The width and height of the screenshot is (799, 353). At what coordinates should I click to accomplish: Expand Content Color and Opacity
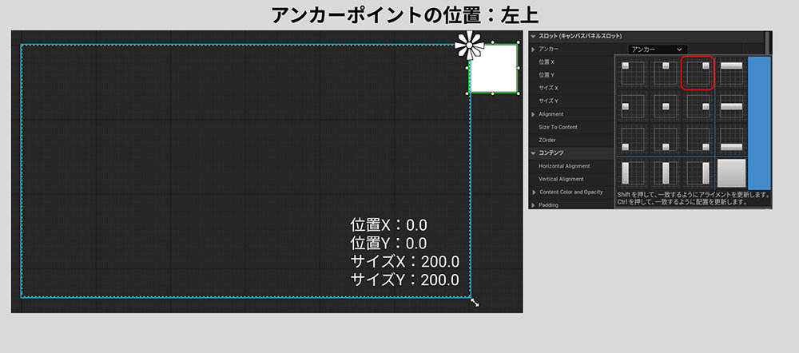click(534, 192)
